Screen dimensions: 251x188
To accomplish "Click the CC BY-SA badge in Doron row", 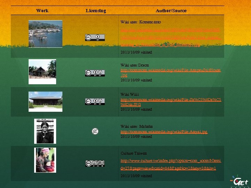I will tap(95, 73).
